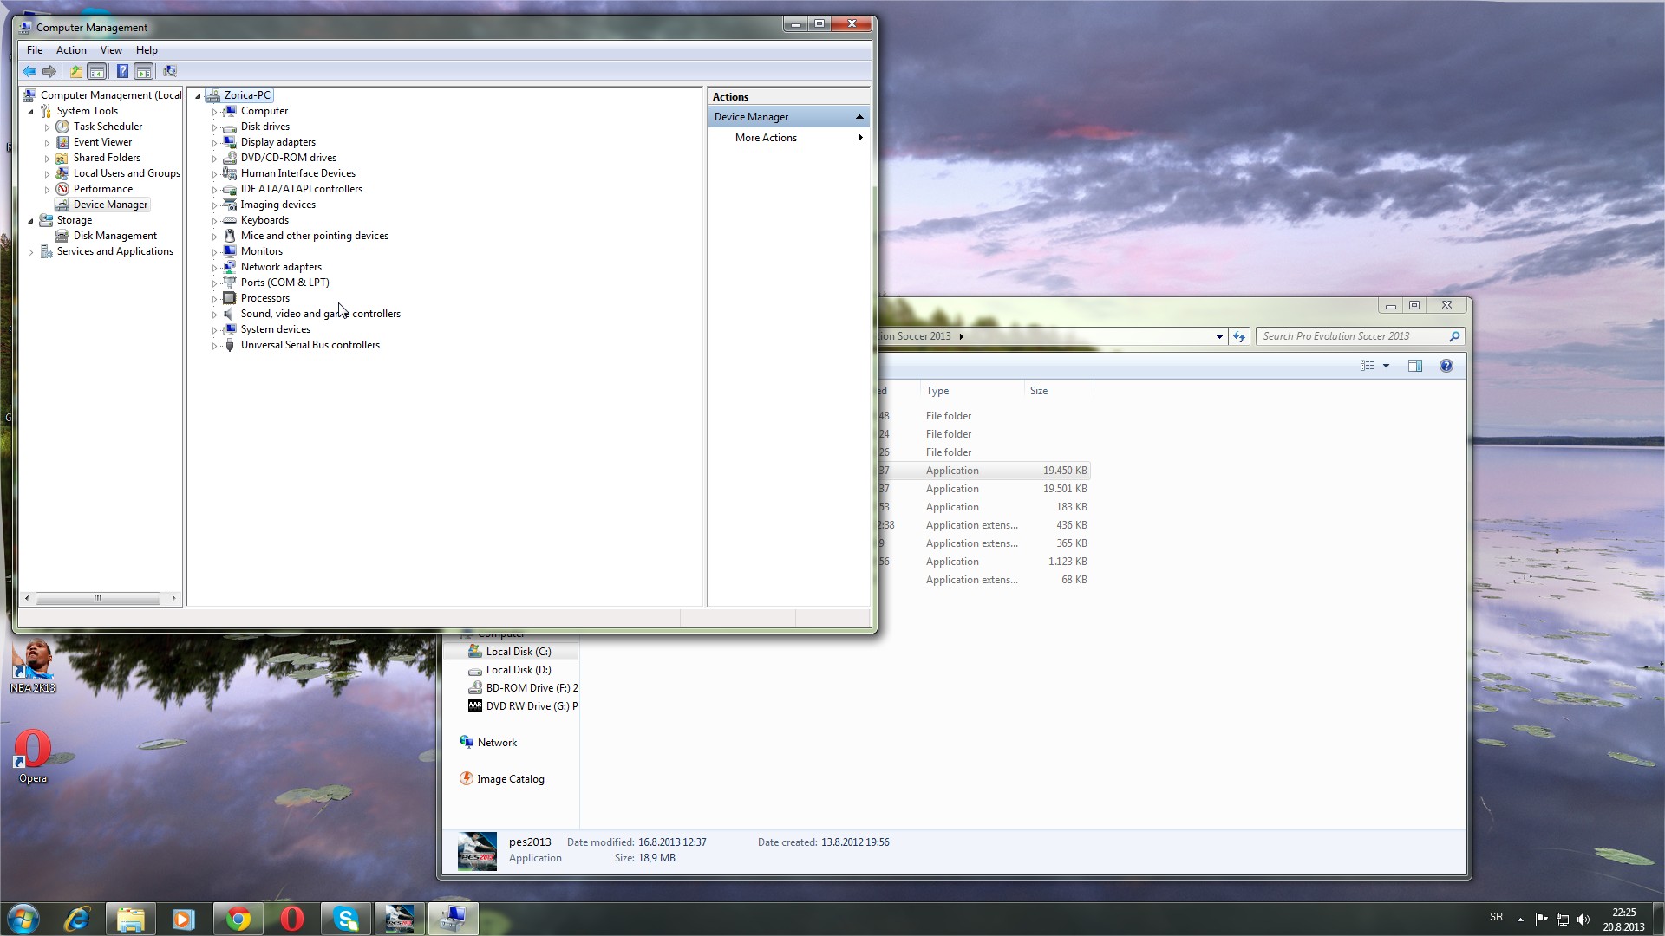
Task: Expand the Imaging devices category
Action: click(215, 205)
